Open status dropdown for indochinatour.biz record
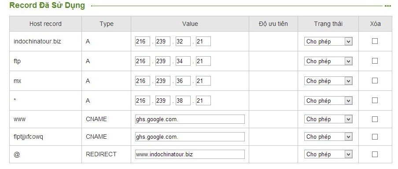Screen dimensions: 398x169 tap(328, 41)
